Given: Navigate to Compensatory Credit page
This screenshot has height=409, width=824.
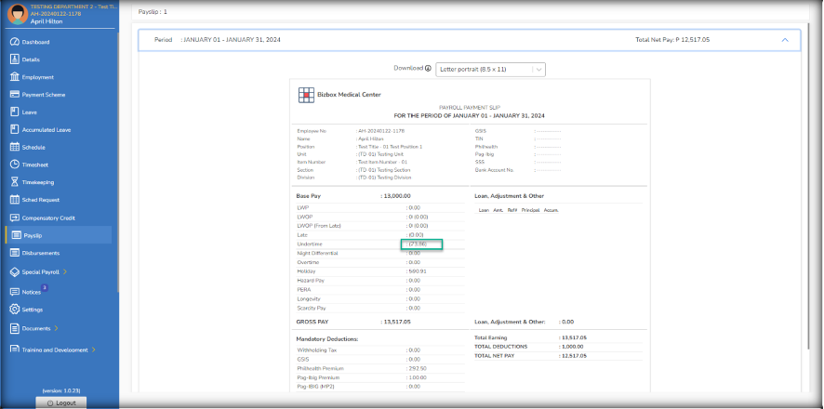Looking at the screenshot, I should pos(47,218).
